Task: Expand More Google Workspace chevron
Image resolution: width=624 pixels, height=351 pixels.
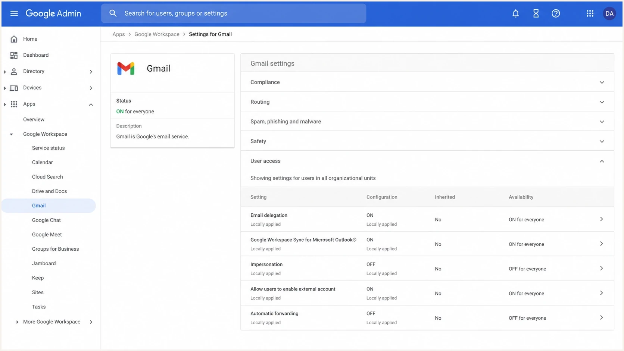Action: 91,322
